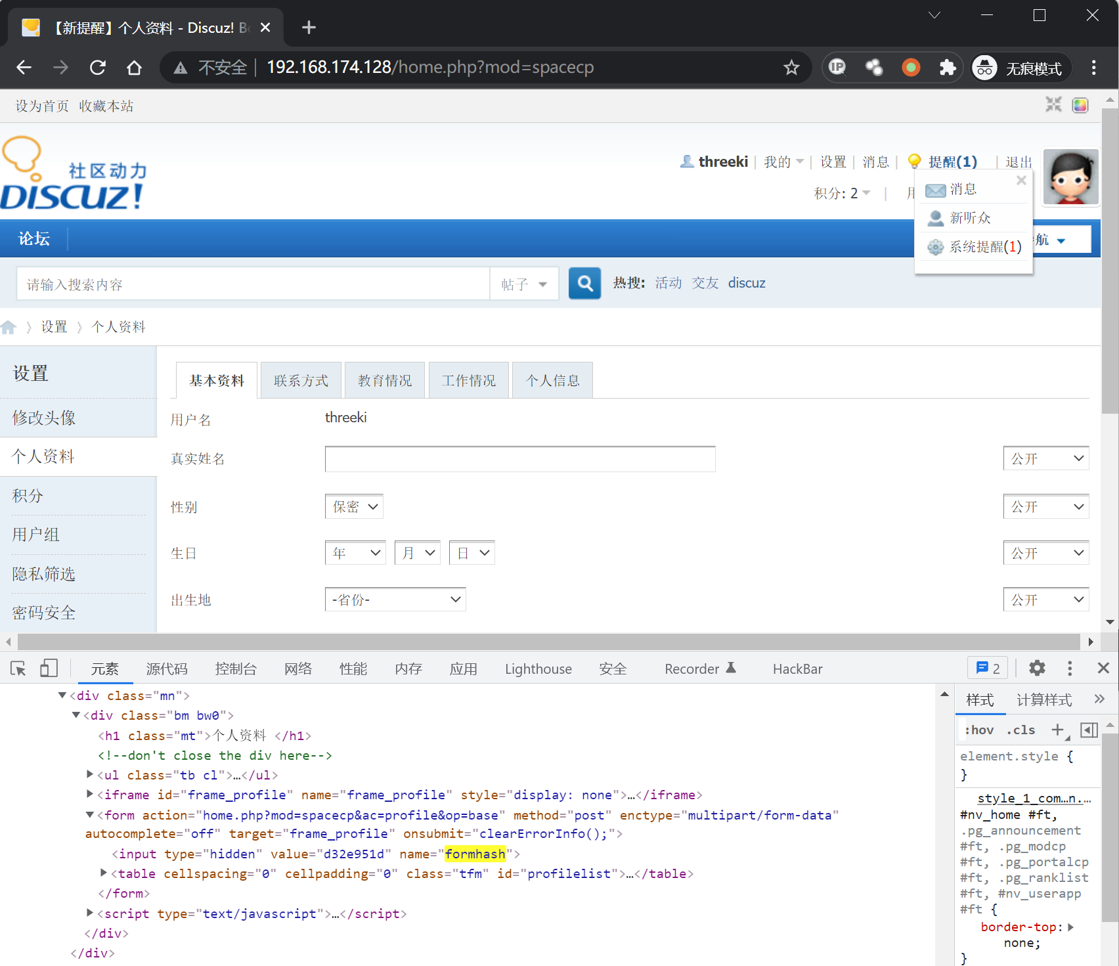The height and width of the screenshot is (966, 1119).
Task: Open the 性别 gender dropdown
Action: (354, 507)
